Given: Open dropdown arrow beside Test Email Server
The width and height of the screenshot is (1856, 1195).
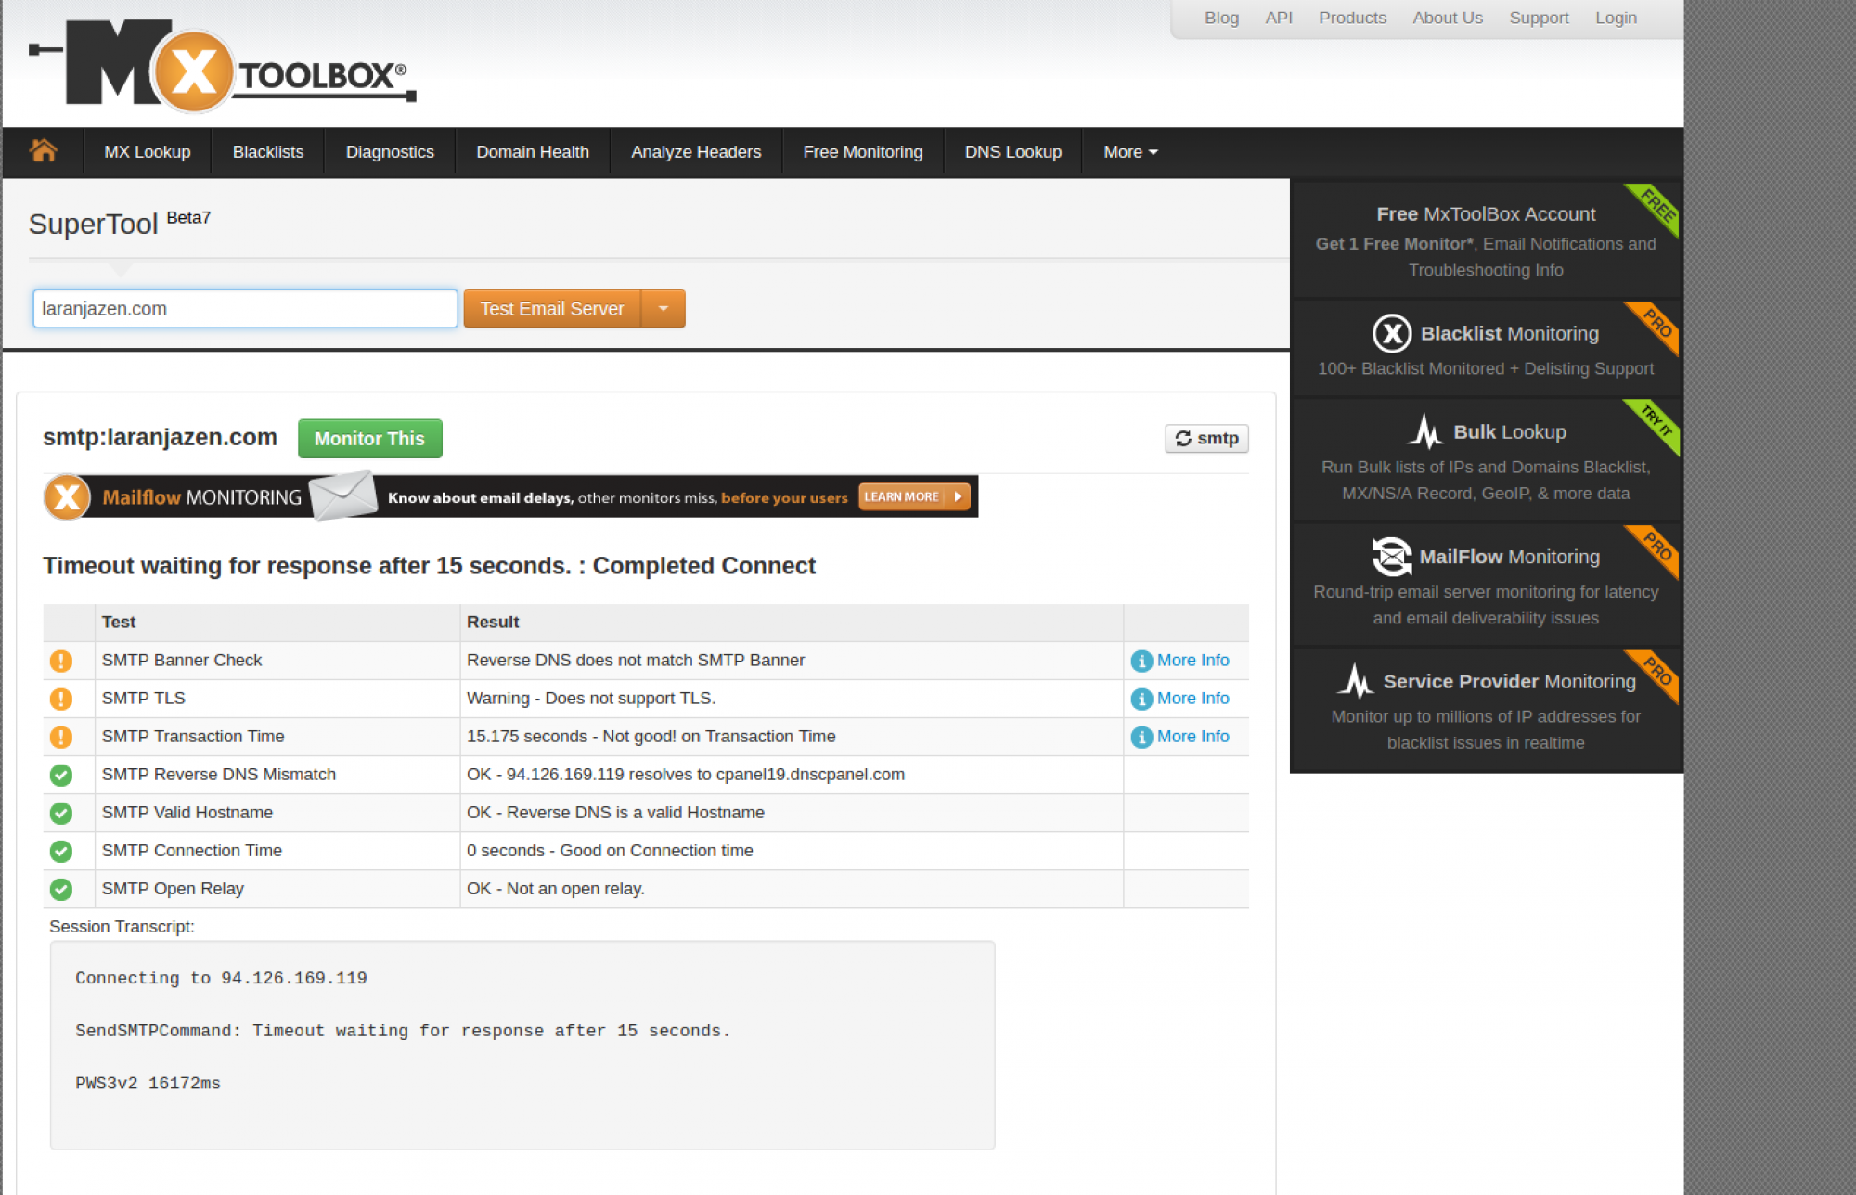Looking at the screenshot, I should [664, 308].
